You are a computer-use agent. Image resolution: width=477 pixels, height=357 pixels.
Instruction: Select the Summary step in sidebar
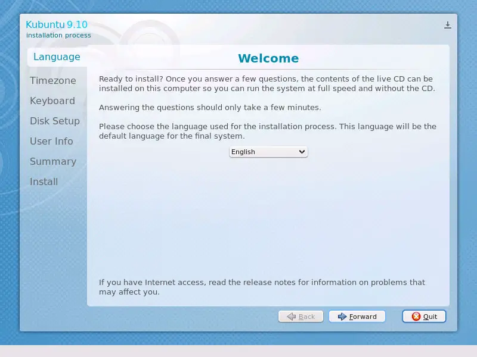[x=53, y=161]
